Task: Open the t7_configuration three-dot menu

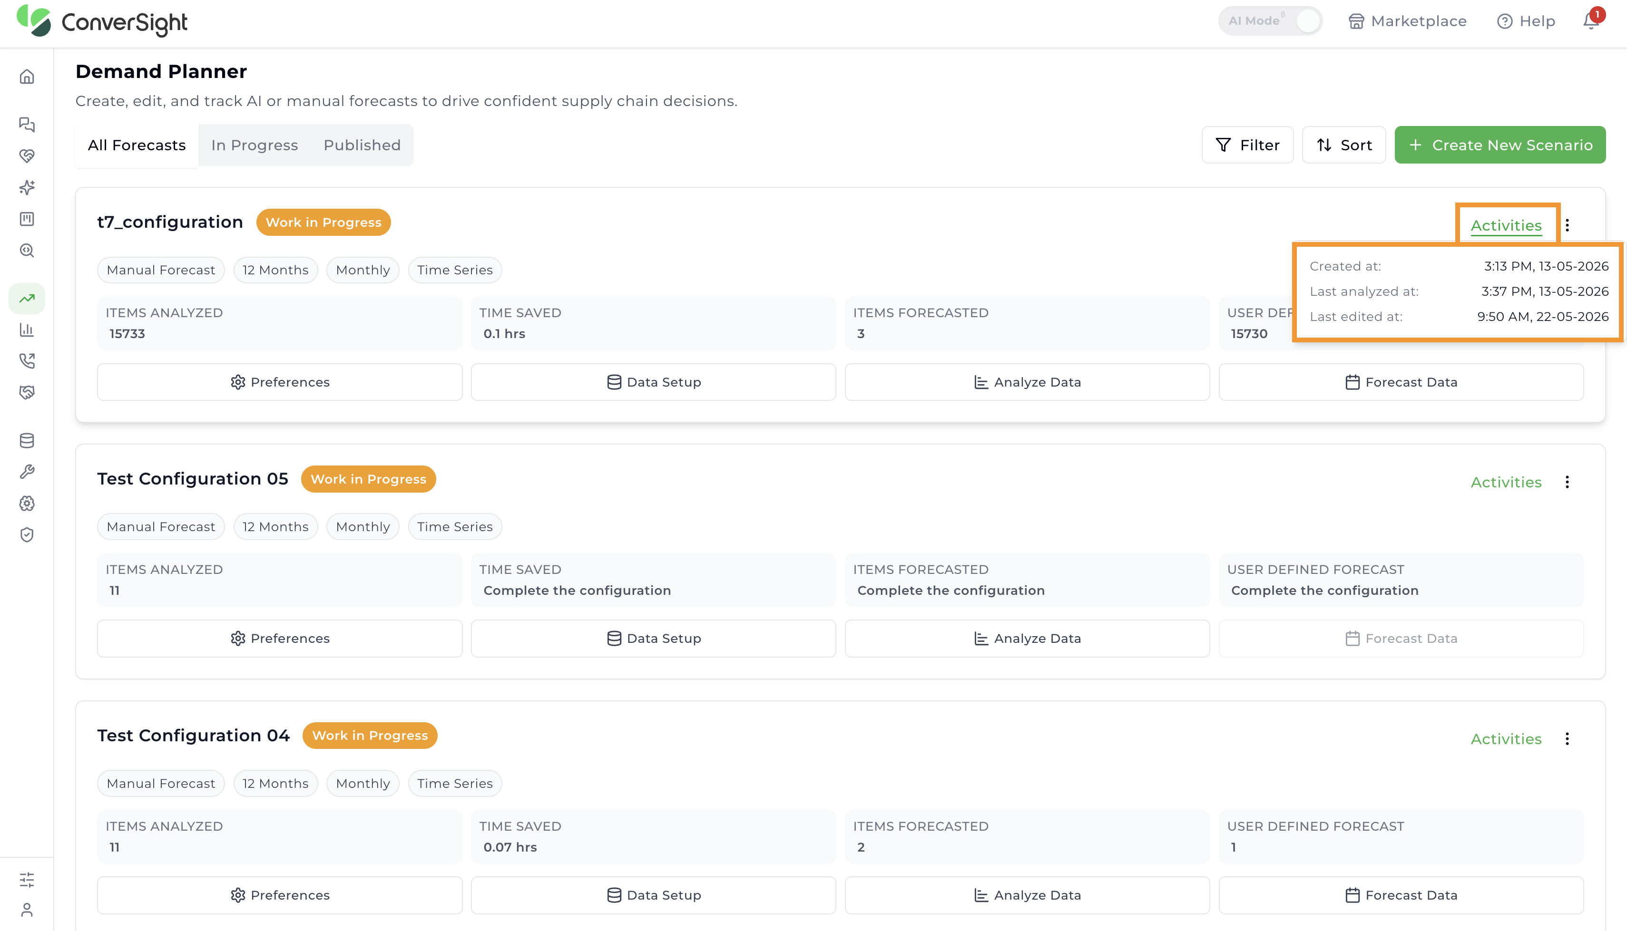Action: [x=1567, y=225]
